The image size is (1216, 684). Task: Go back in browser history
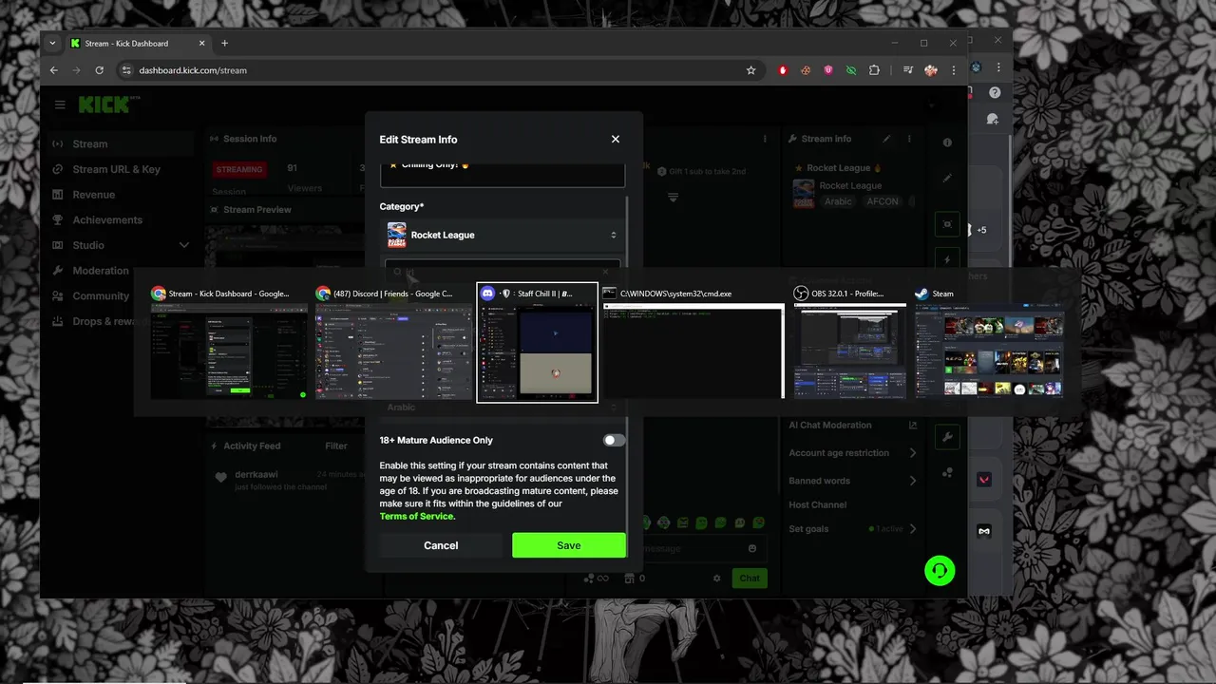tap(54, 70)
